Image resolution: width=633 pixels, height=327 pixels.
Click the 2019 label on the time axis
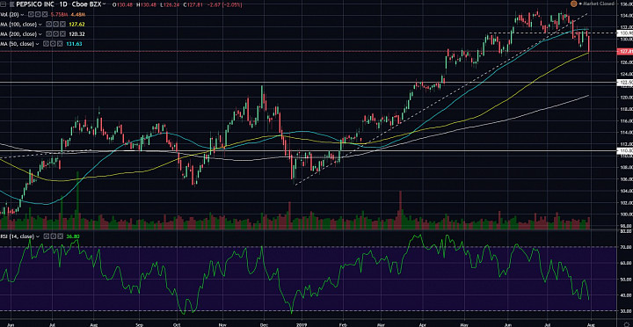click(x=302, y=324)
